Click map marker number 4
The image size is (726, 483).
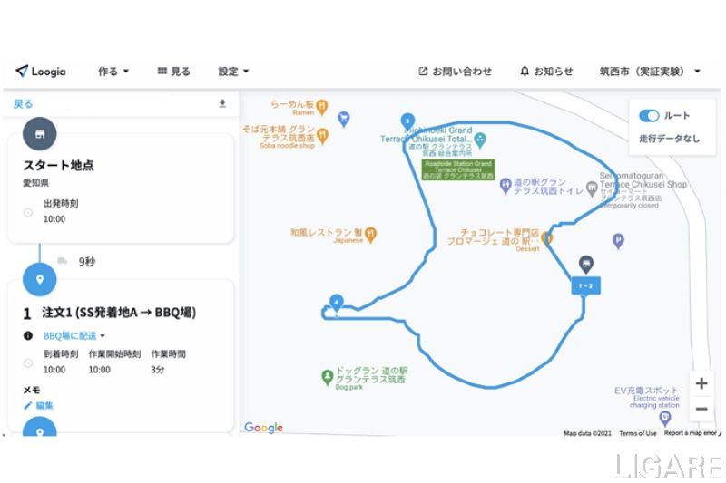click(x=337, y=302)
